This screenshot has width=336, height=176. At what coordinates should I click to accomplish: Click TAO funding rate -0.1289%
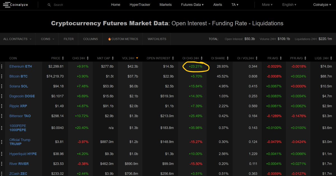click(274, 116)
